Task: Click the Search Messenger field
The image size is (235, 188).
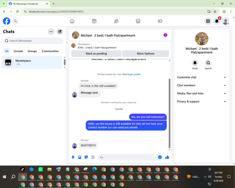Action: click(x=33, y=41)
